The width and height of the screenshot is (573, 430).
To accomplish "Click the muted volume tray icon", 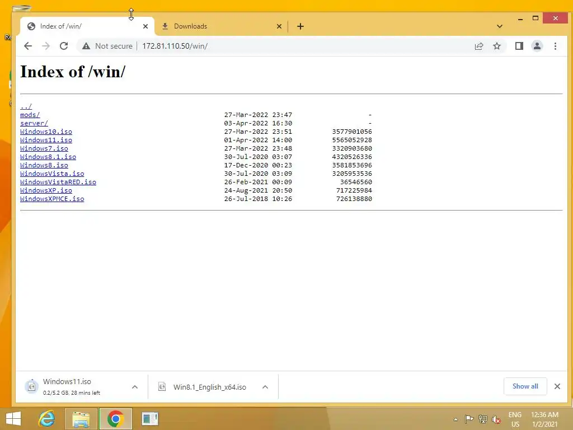I will [x=496, y=419].
